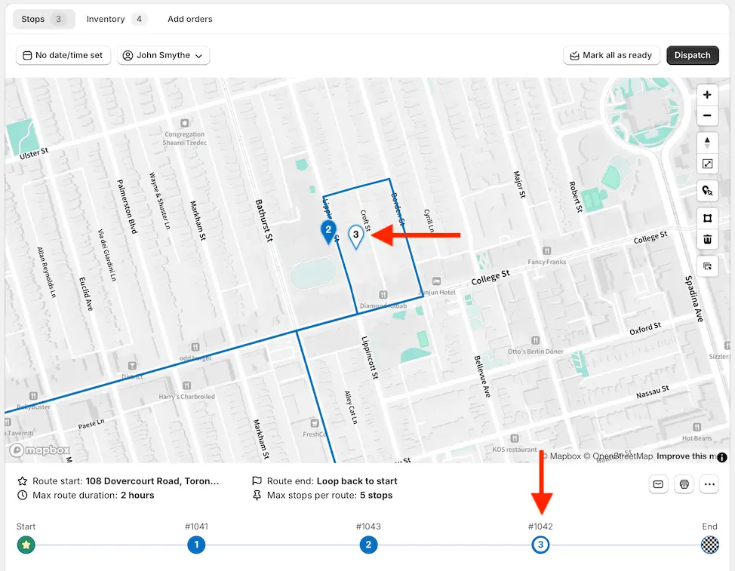Click Fancy Franks place on map
The image size is (735, 571).
546,256
